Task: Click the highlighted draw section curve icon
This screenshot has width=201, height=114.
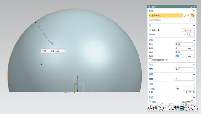Action: pos(193,15)
